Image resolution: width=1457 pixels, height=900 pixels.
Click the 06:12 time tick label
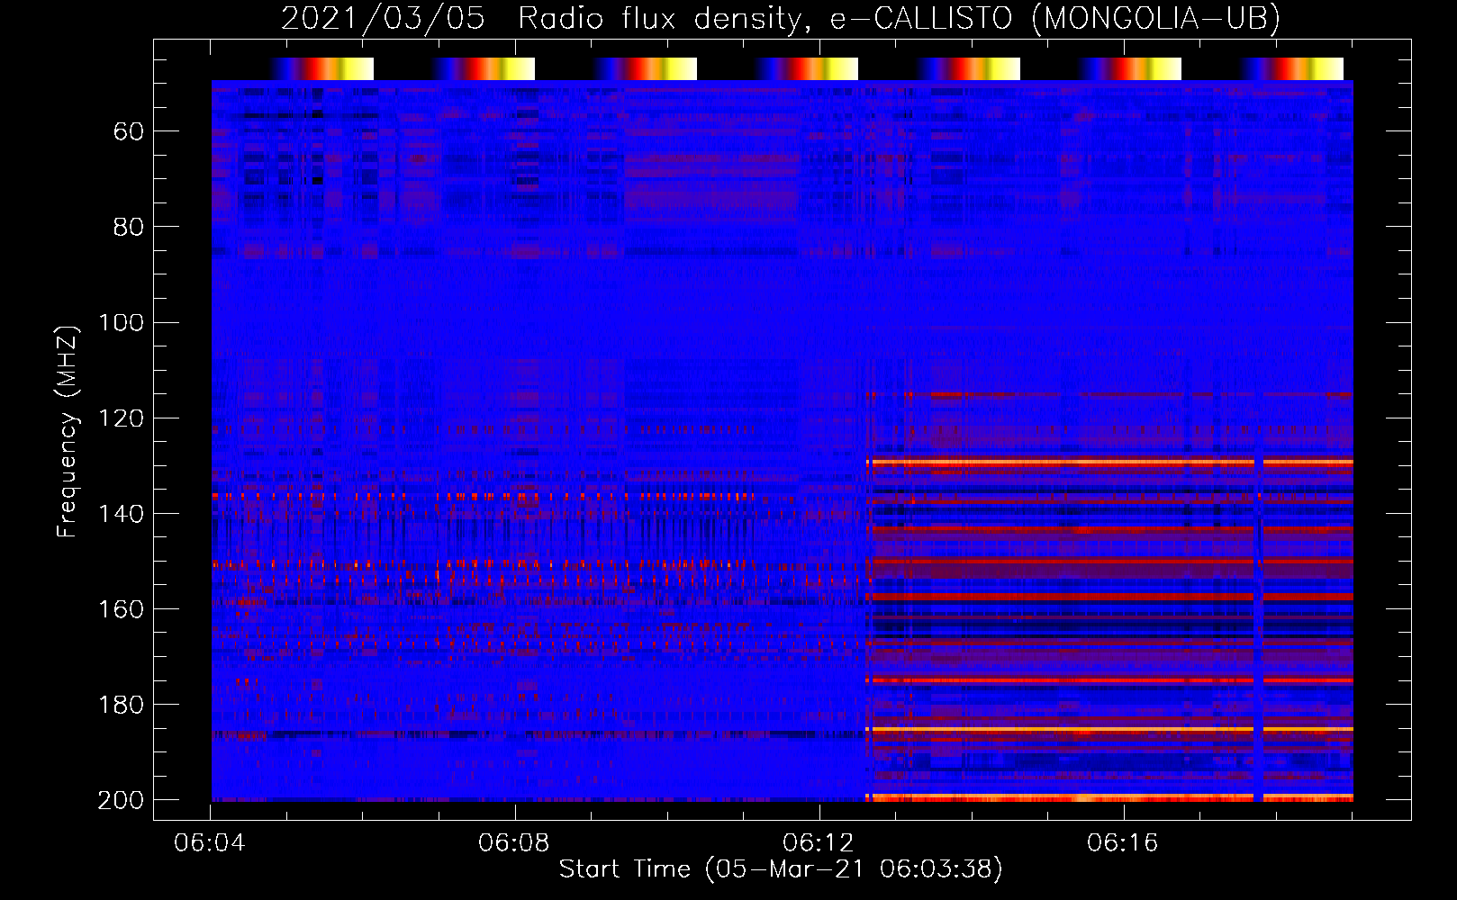click(819, 843)
